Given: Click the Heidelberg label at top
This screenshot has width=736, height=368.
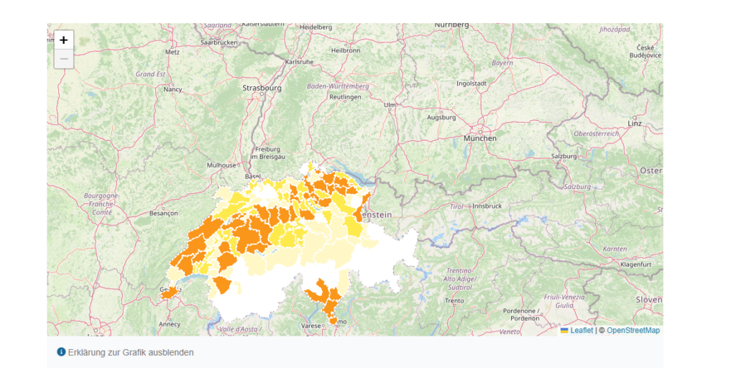Looking at the screenshot, I should click(x=316, y=27).
